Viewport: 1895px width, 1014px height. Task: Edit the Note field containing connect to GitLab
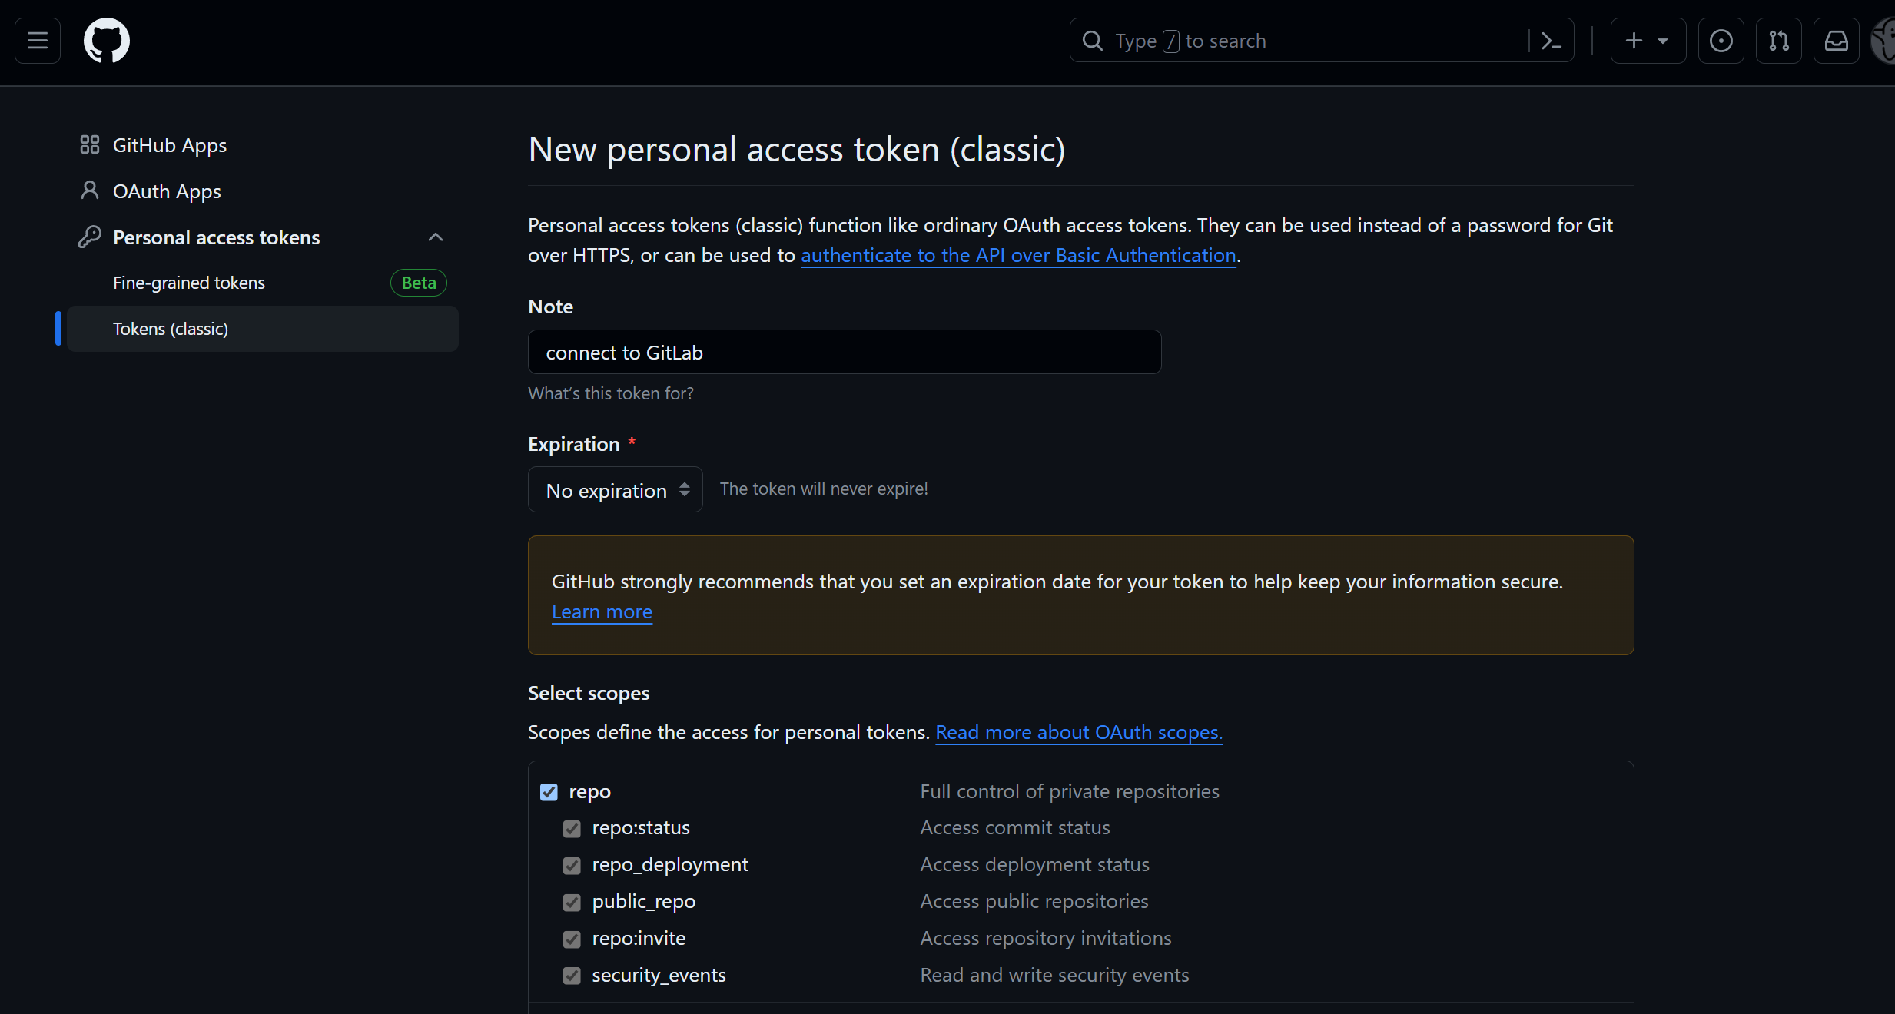click(844, 352)
